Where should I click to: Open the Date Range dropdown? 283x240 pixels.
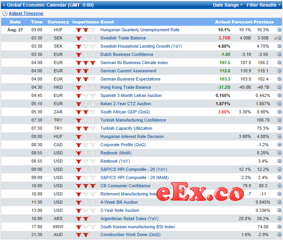[x=227, y=5]
